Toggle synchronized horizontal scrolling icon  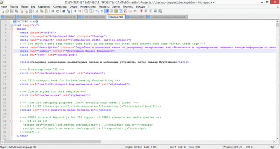point(91,11)
